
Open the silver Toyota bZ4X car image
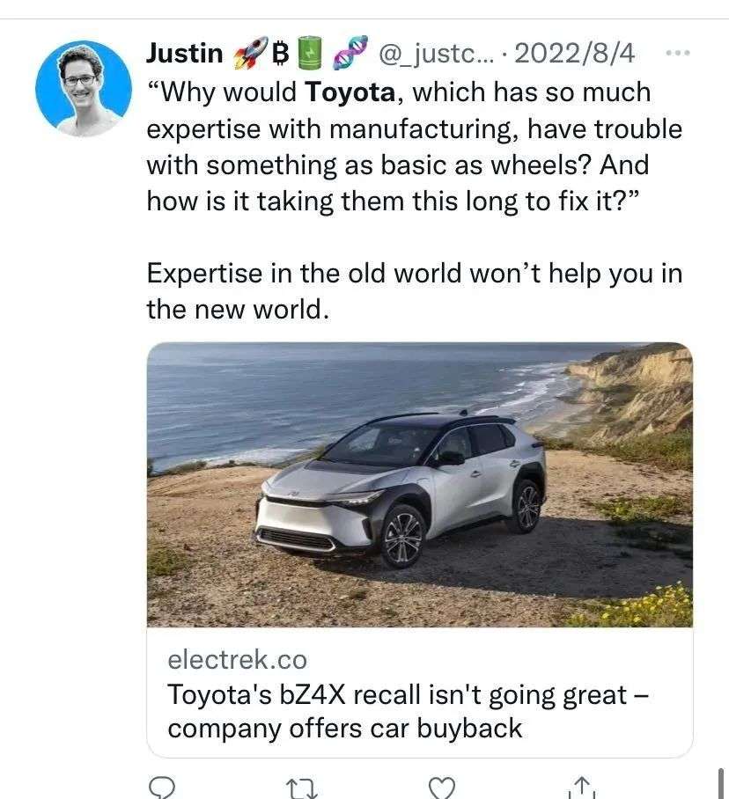(420, 485)
